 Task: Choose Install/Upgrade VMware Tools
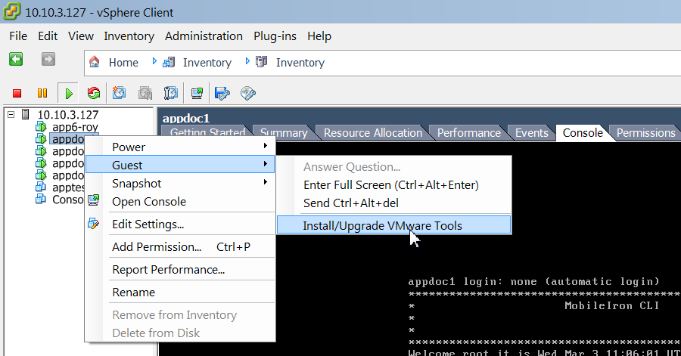tap(394, 225)
